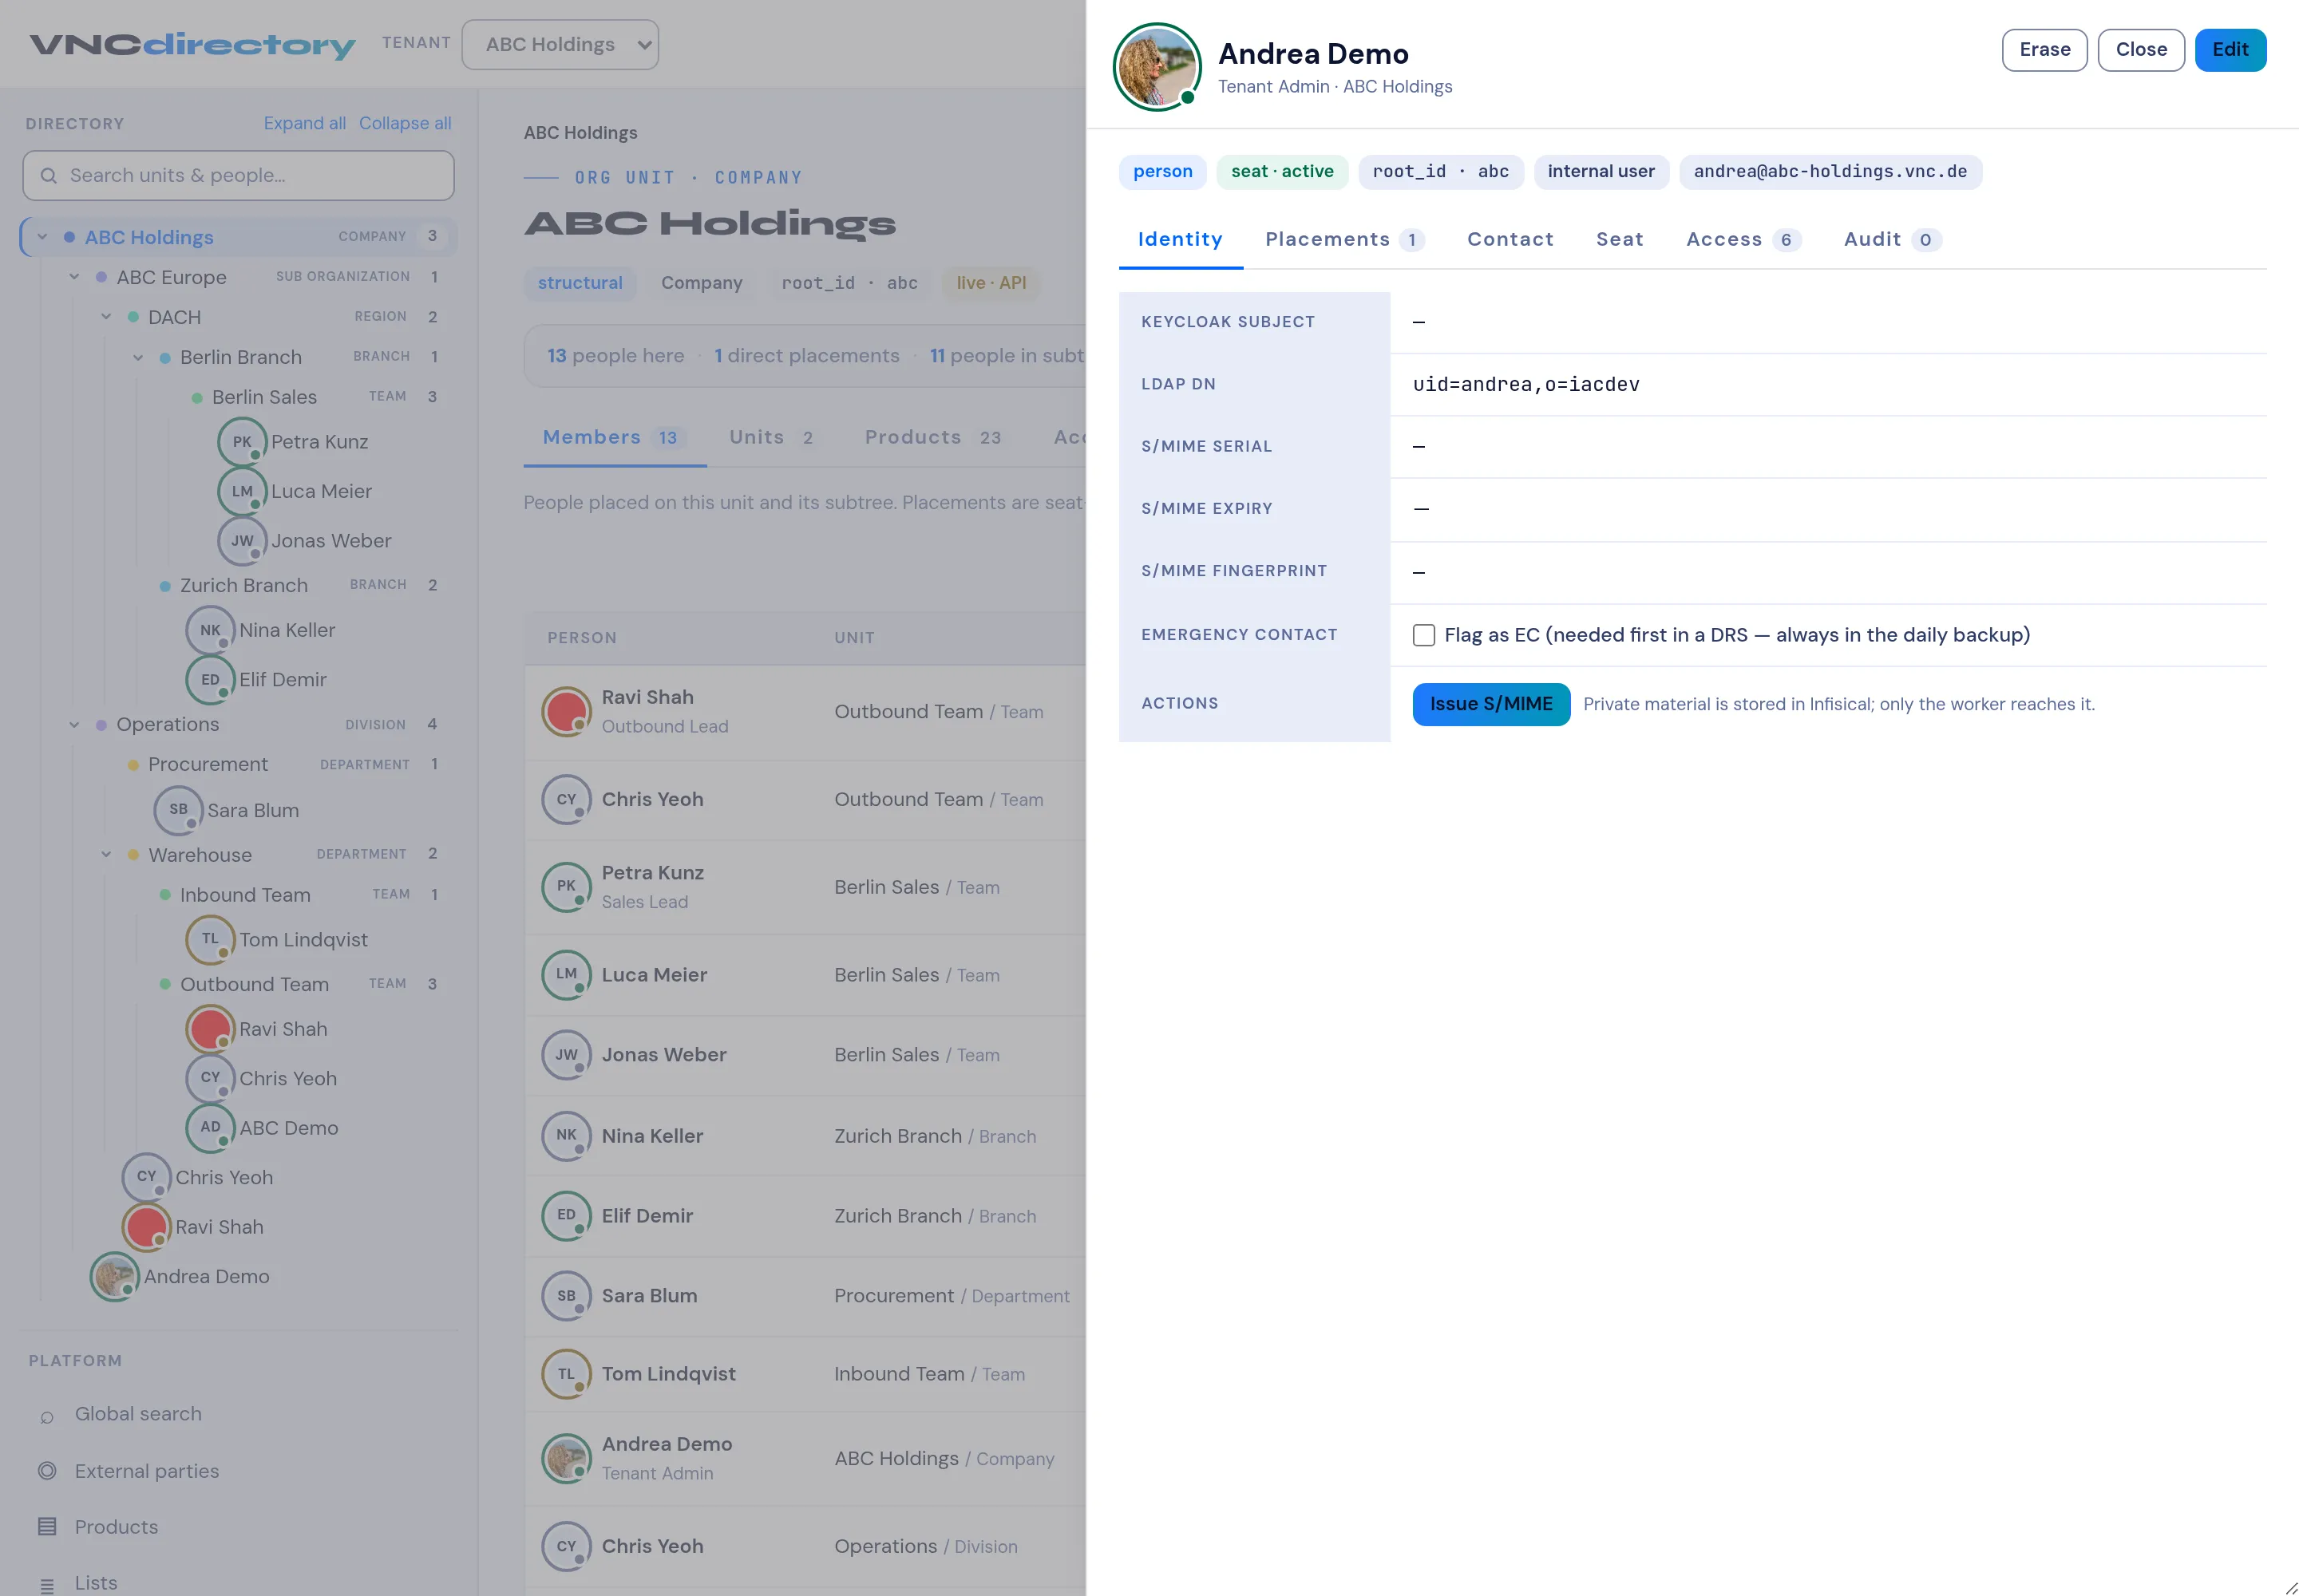The height and width of the screenshot is (1596, 2299).
Task: Select the Members tab in ABC Holdings
Action: [x=615, y=438]
